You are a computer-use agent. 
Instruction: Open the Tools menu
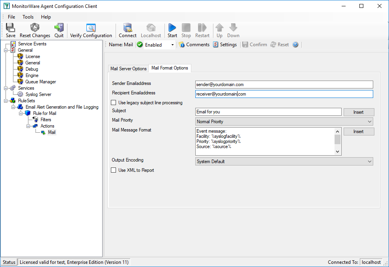pos(28,17)
